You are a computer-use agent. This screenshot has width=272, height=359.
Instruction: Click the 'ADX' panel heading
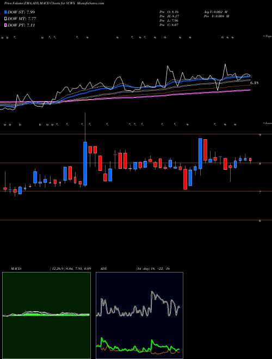coord(104,269)
